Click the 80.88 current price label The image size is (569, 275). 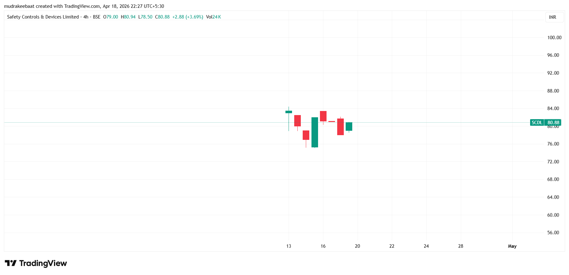click(553, 123)
